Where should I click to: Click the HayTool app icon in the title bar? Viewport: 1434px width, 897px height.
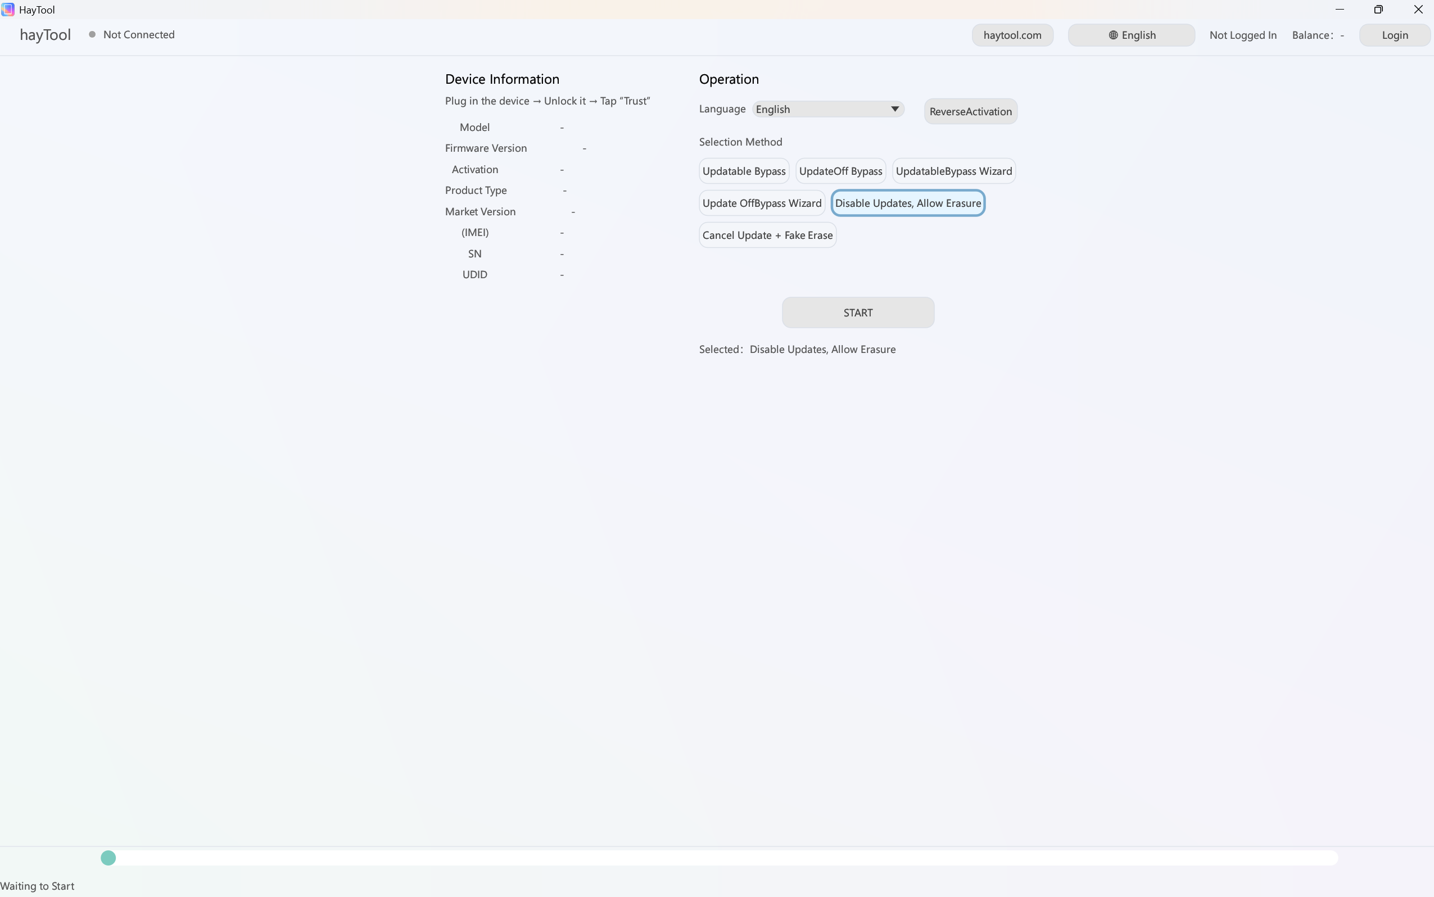point(8,10)
